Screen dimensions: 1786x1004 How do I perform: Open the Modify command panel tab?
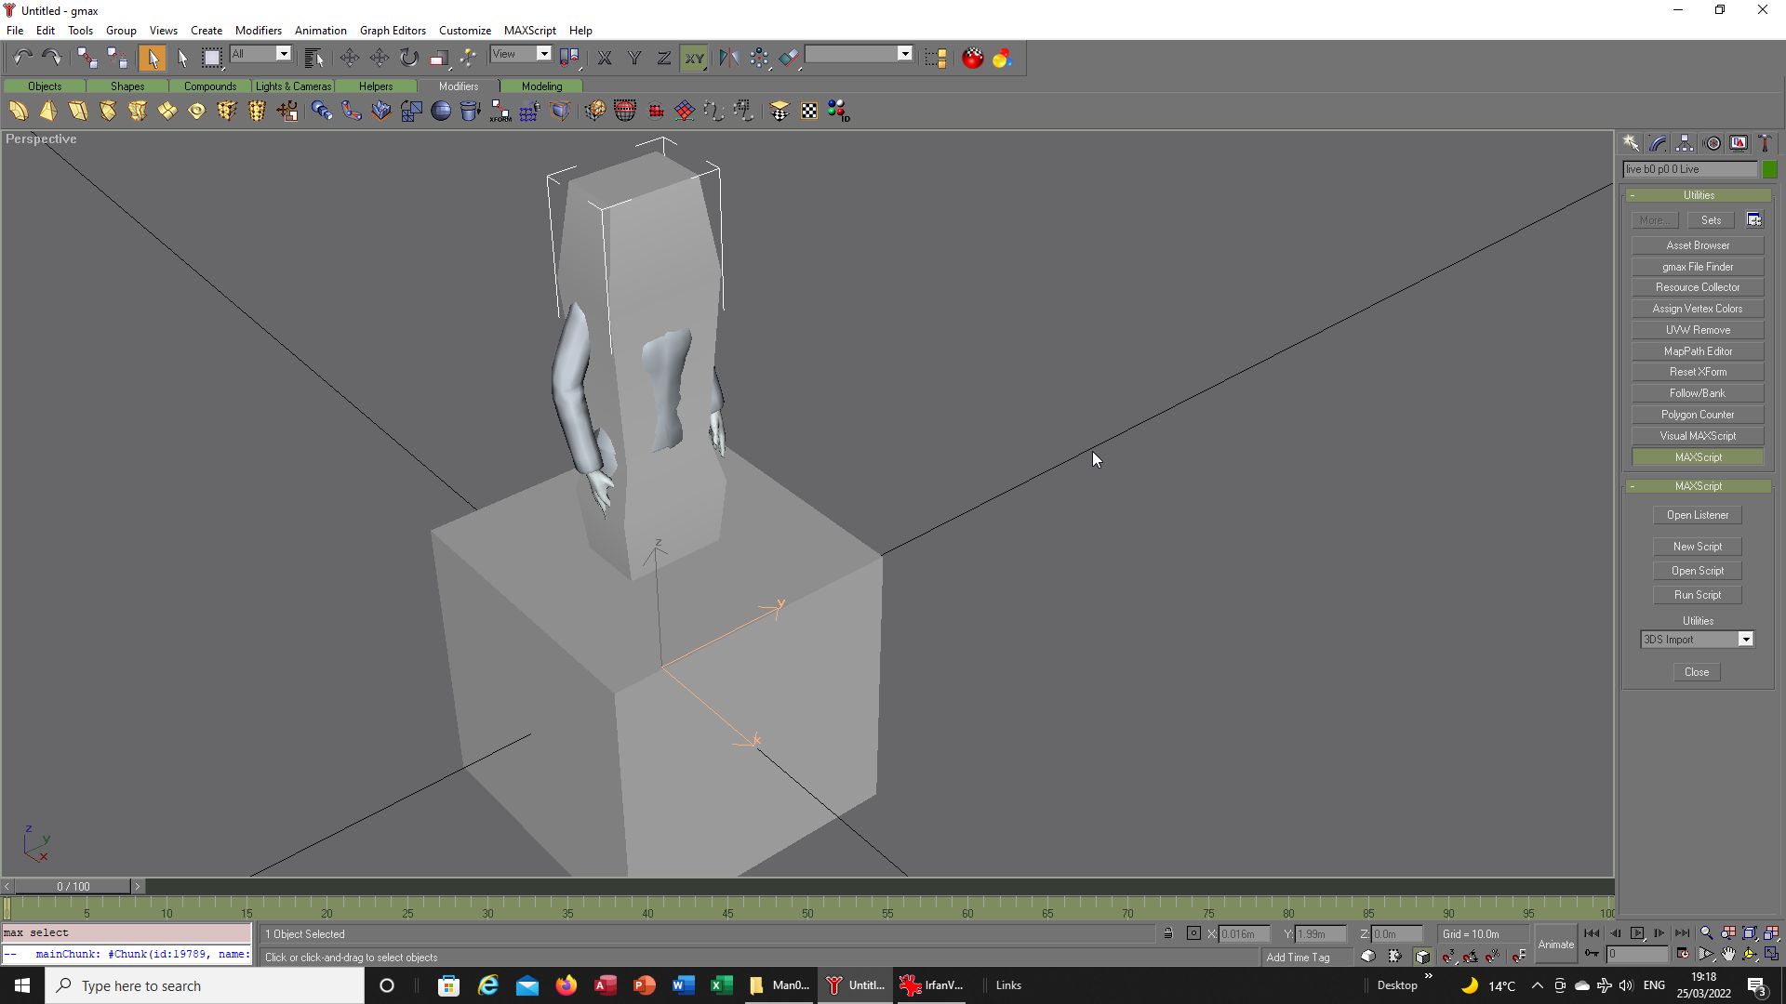1658,143
